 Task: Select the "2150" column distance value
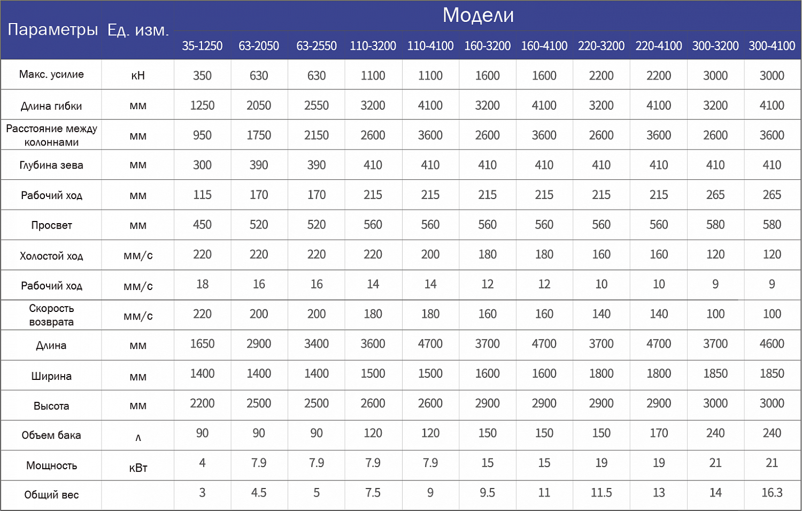(x=317, y=135)
